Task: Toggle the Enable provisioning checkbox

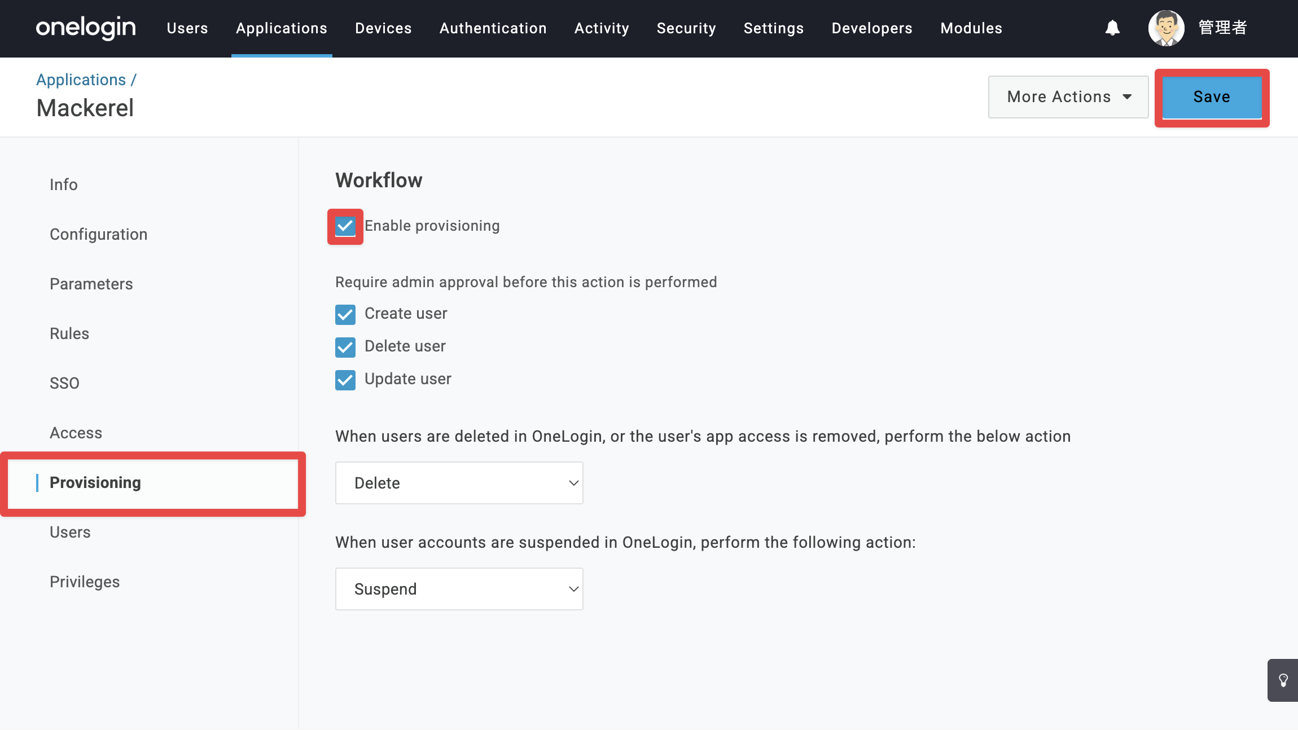Action: click(345, 227)
